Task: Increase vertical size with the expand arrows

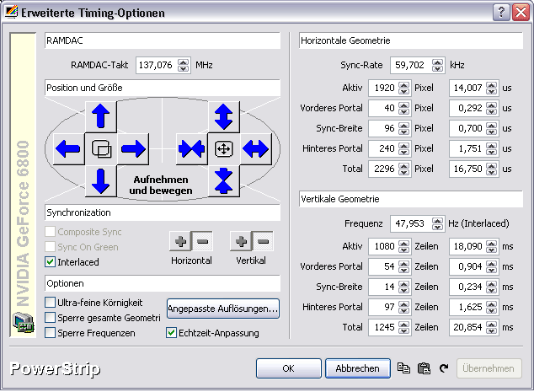Action: pos(224,116)
